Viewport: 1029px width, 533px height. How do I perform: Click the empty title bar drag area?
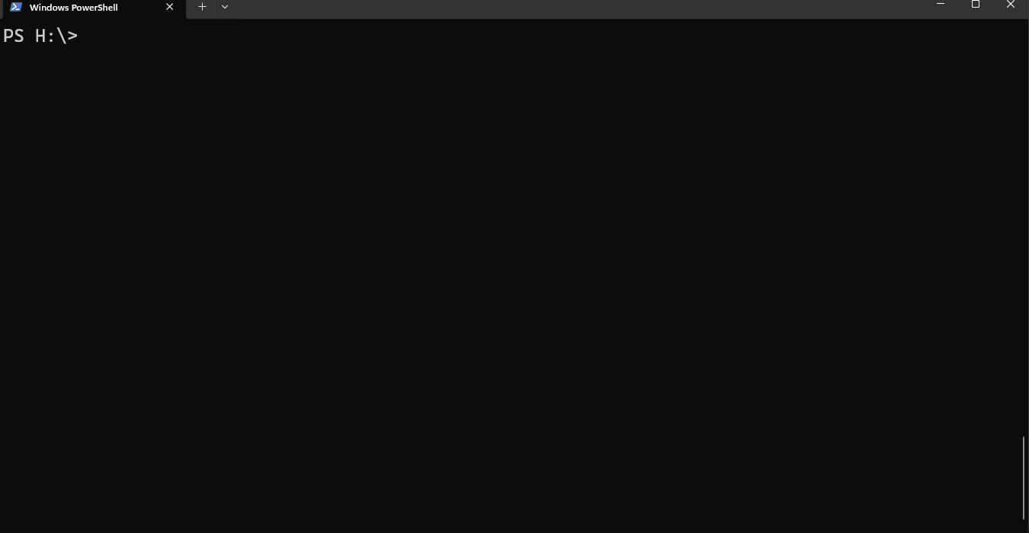[x=572, y=8]
